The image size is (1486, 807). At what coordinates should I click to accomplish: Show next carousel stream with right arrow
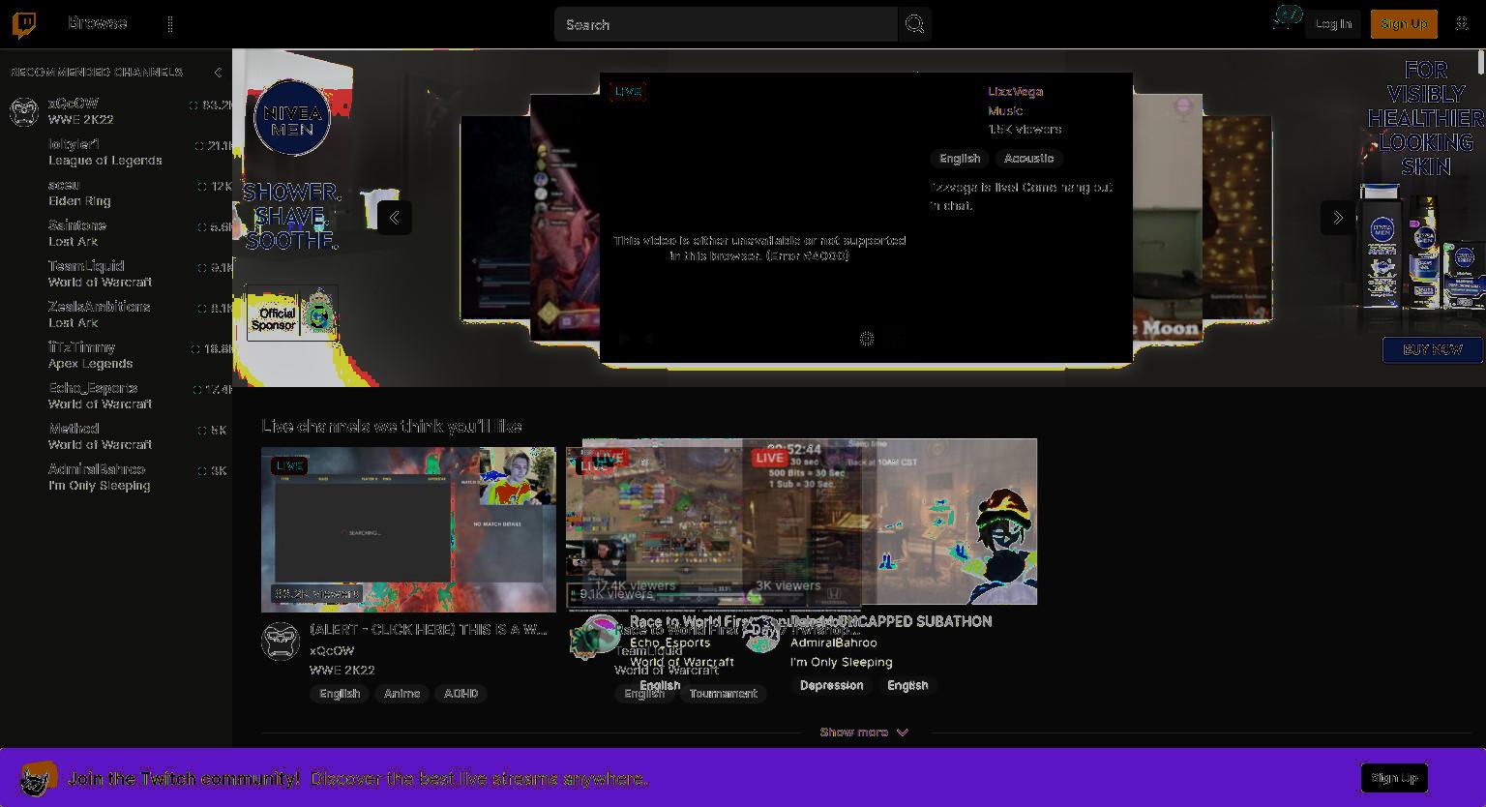coord(1338,218)
